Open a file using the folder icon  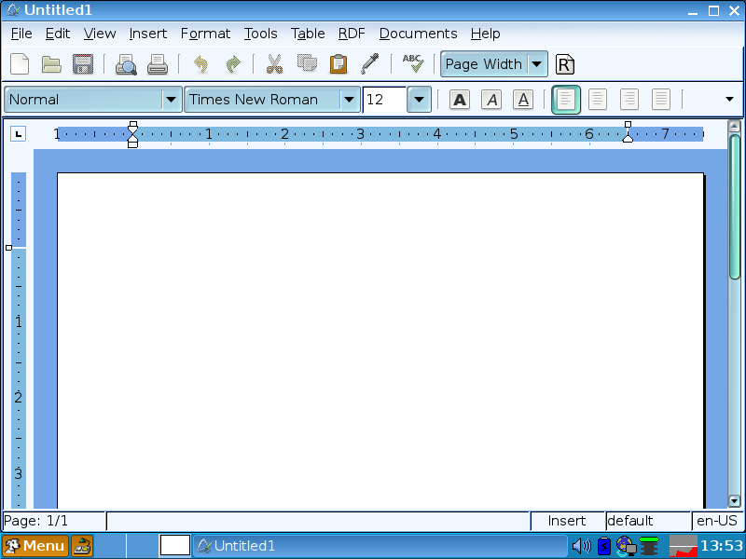click(51, 63)
